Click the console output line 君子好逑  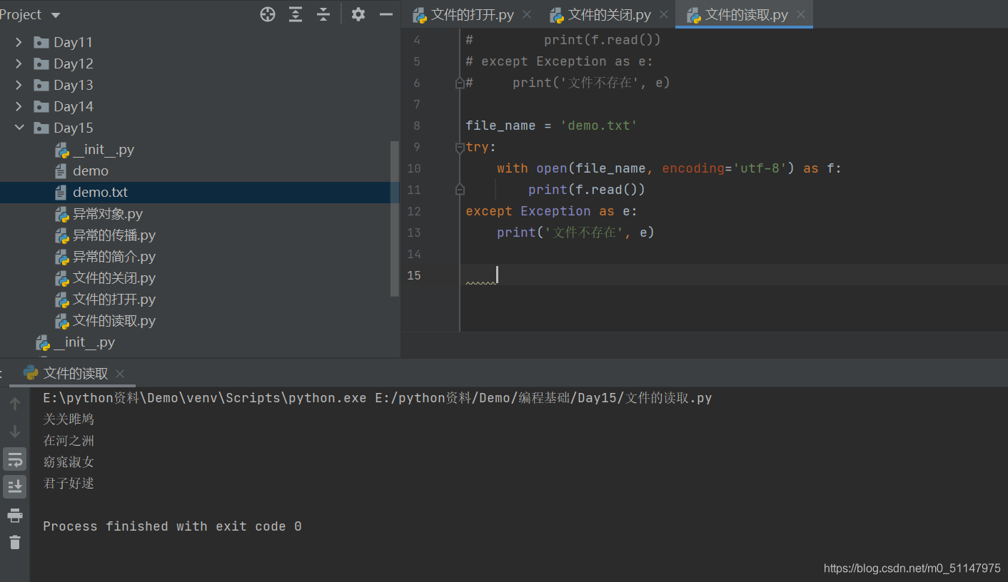pyautogui.click(x=69, y=484)
